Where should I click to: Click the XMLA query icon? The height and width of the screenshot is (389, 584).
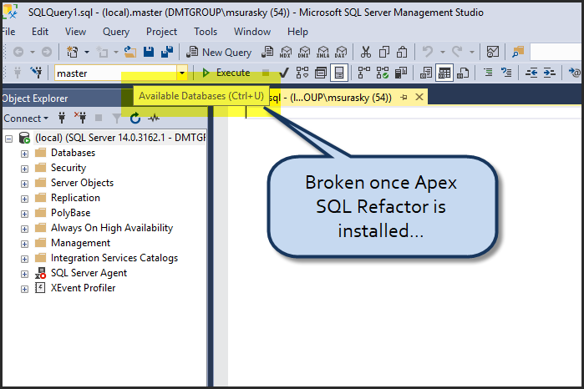(x=322, y=52)
